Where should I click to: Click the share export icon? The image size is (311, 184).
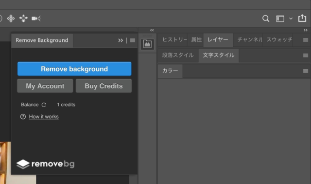click(302, 18)
